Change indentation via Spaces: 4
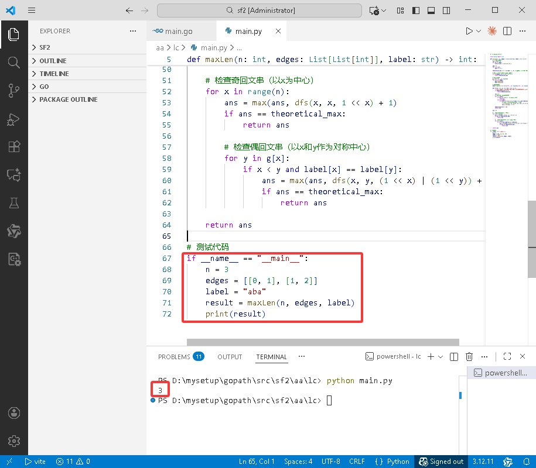This screenshot has height=468, width=536. point(298,462)
